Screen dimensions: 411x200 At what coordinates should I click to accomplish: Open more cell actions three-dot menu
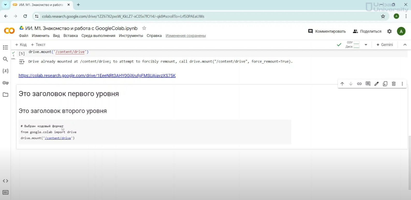coord(402,84)
